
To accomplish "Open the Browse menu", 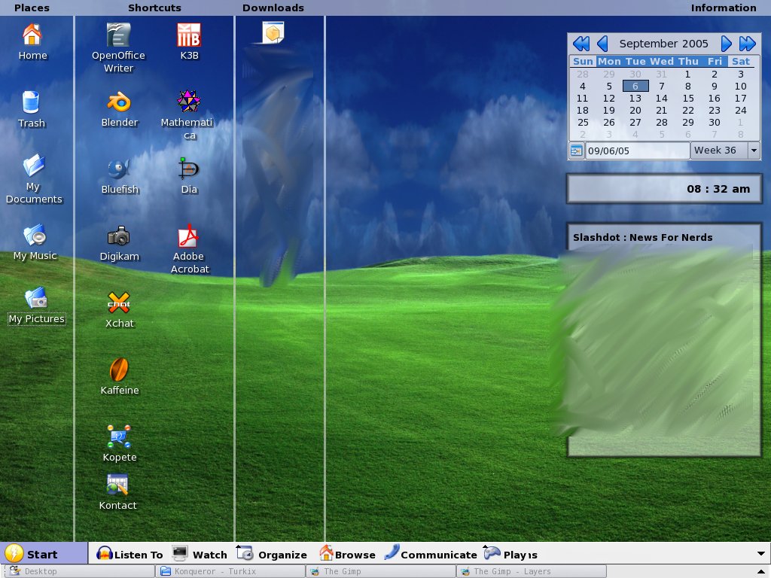I will [x=347, y=555].
